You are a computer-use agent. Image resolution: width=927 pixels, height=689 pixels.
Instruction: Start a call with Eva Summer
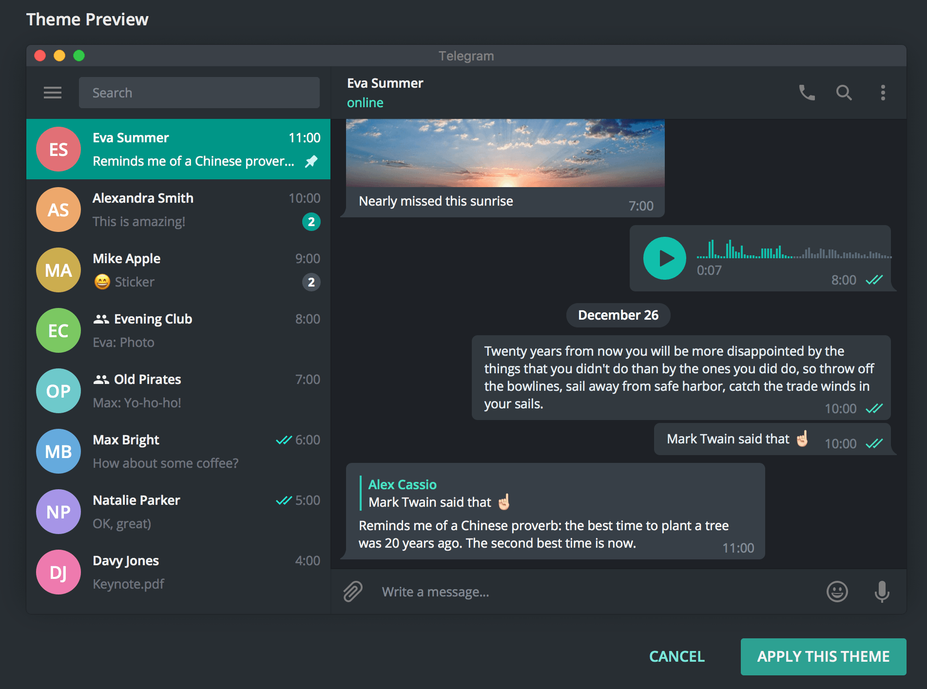pyautogui.click(x=806, y=93)
